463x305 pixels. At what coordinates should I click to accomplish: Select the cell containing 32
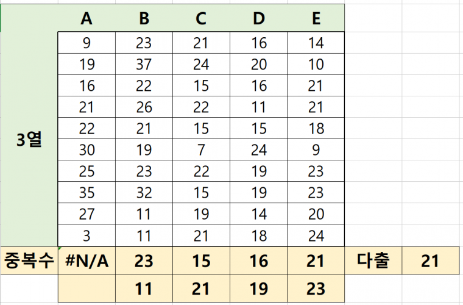point(144,193)
